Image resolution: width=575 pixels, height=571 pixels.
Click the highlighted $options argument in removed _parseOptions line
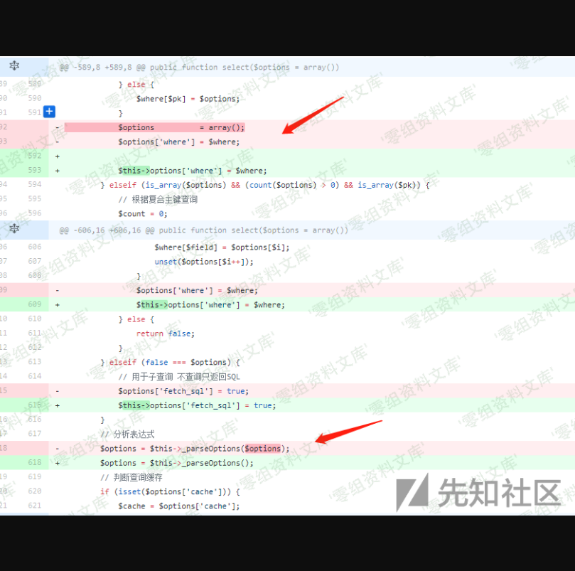point(262,449)
